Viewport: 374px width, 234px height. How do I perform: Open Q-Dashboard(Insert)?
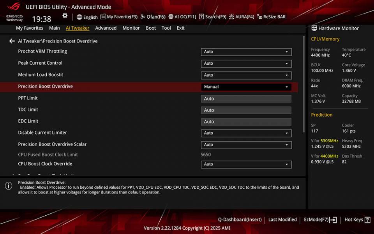click(x=240, y=220)
